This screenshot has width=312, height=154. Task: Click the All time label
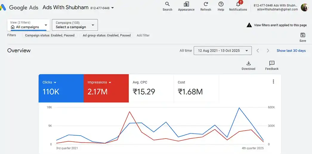(186, 51)
